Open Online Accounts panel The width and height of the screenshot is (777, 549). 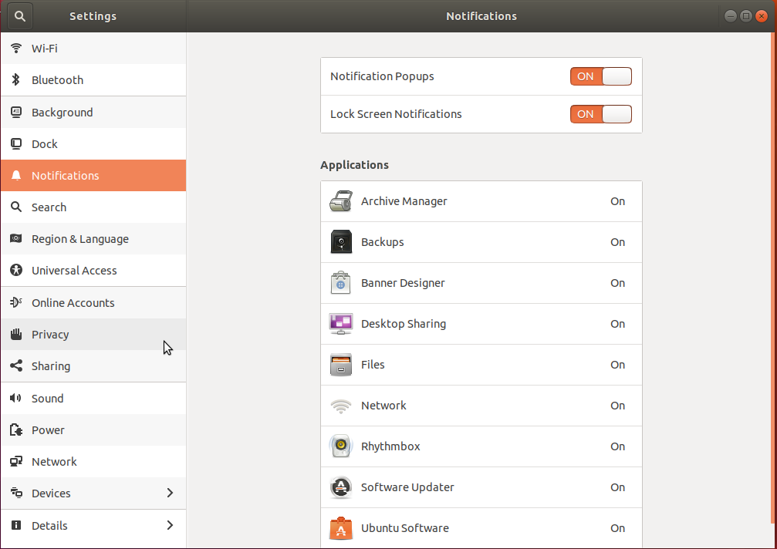click(x=93, y=302)
